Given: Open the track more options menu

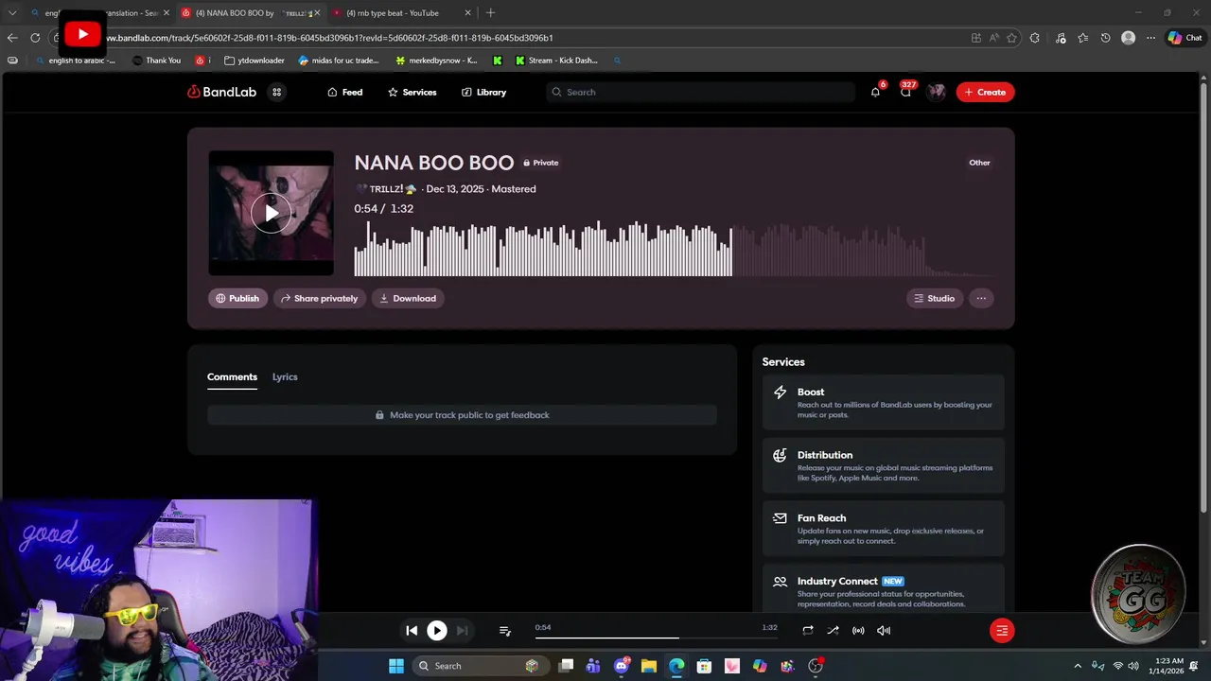Looking at the screenshot, I should (x=981, y=298).
